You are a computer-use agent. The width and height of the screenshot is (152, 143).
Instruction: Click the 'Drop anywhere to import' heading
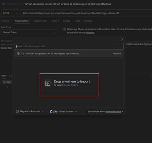pos(72,81)
